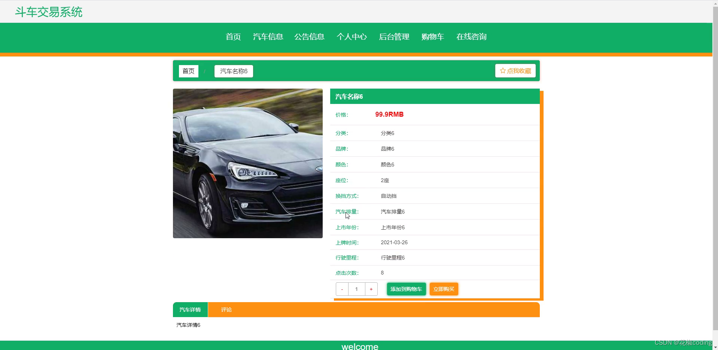Click 添加到购物车 to add car to cart
The height and width of the screenshot is (350, 718).
(x=406, y=289)
